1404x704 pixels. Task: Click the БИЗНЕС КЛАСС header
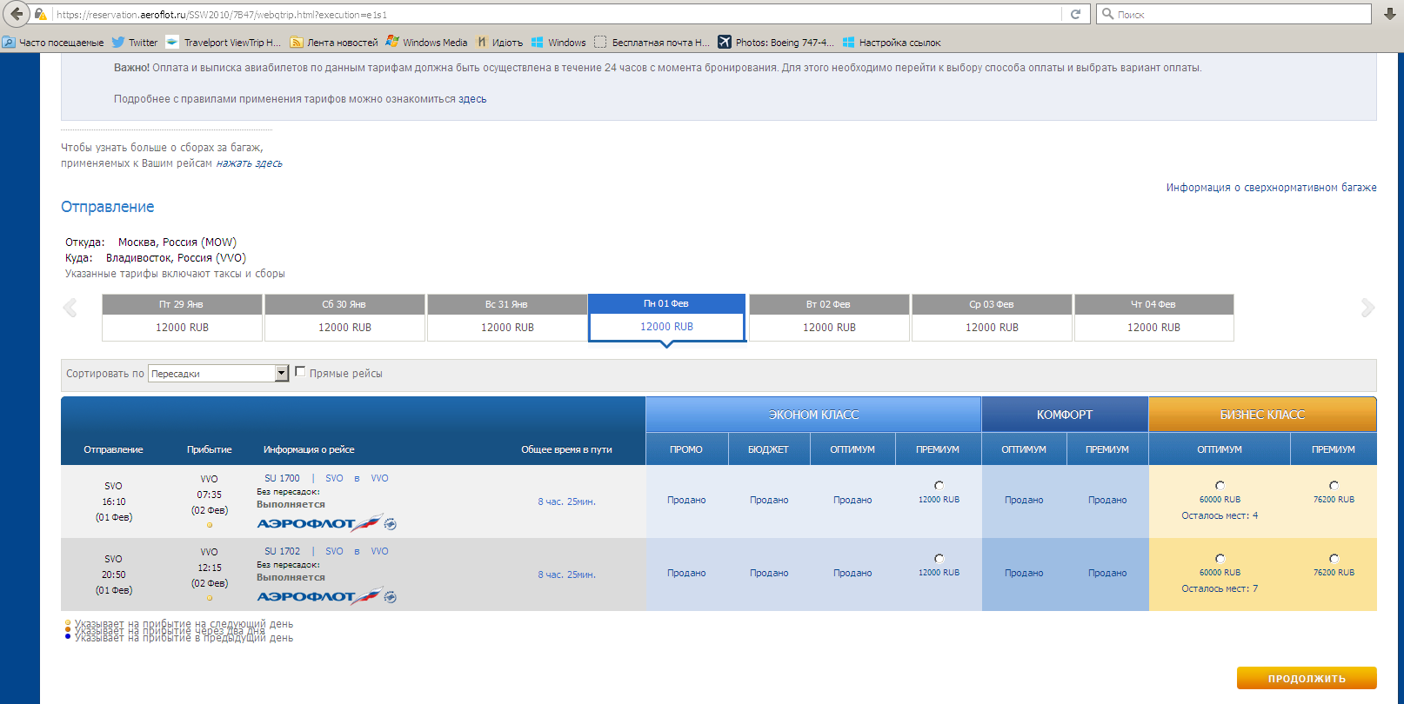[x=1262, y=415]
